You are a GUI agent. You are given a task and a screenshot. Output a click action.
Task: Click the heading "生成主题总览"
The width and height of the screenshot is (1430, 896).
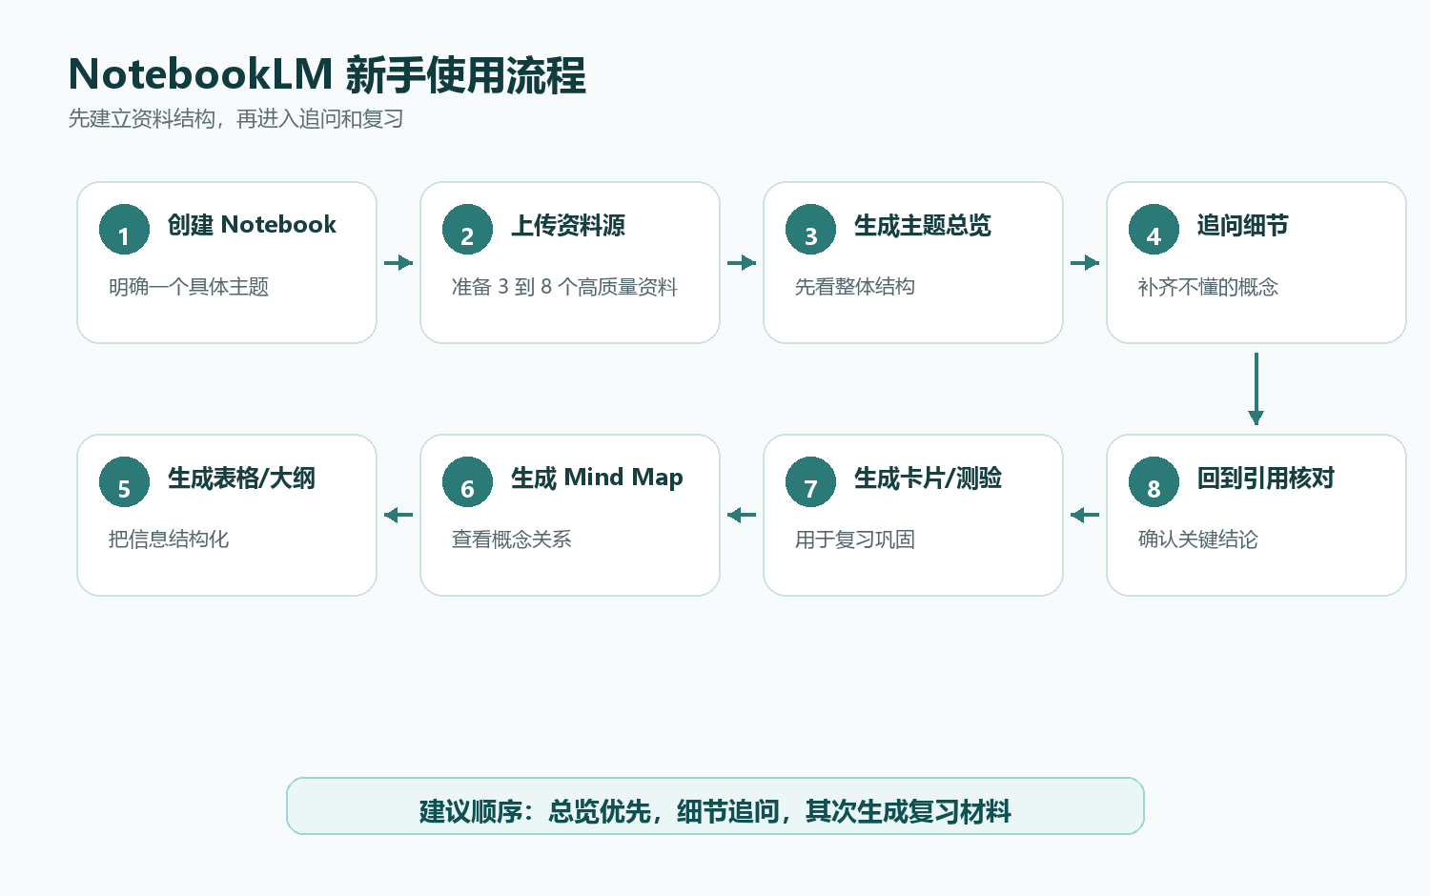point(923,225)
